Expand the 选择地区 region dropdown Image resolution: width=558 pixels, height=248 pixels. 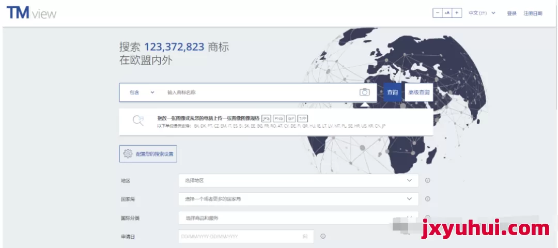pos(299,180)
